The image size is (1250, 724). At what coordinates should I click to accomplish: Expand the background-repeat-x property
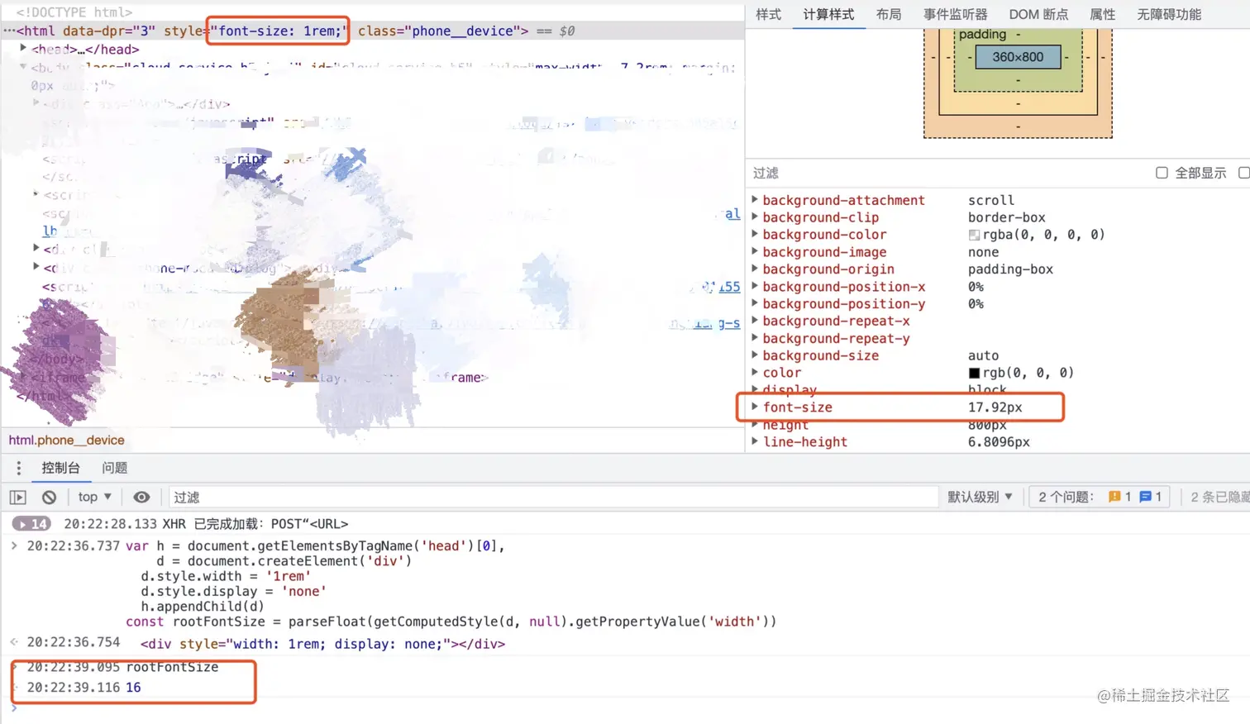pyautogui.click(x=755, y=321)
